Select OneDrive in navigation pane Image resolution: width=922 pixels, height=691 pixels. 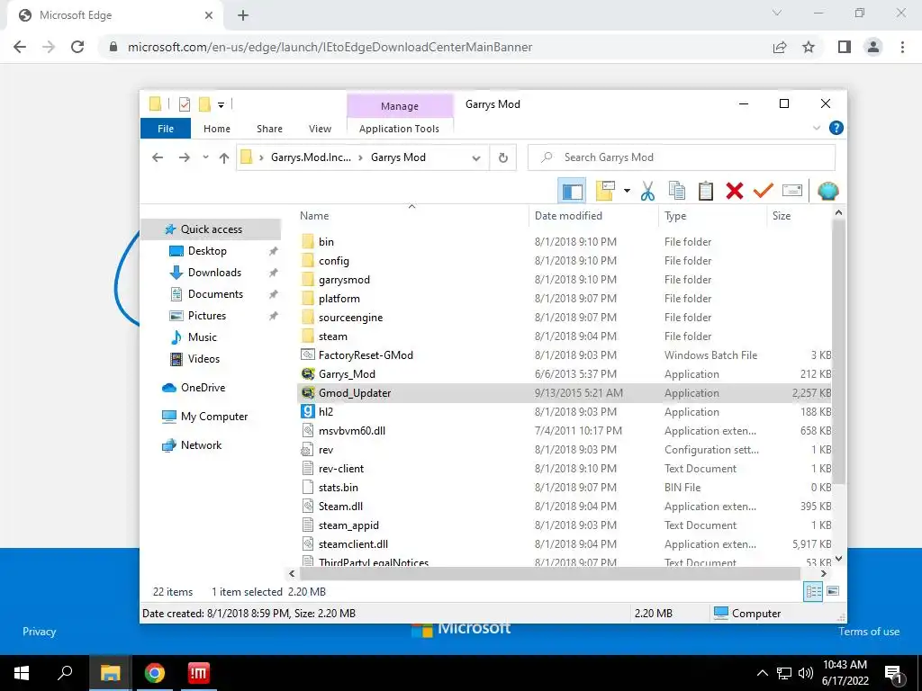click(203, 388)
